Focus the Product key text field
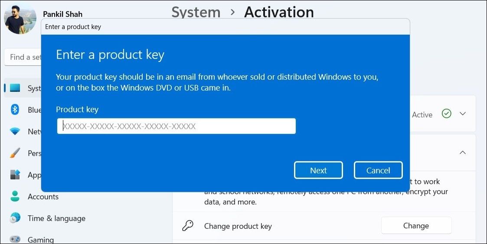The image size is (487, 244). click(176, 126)
